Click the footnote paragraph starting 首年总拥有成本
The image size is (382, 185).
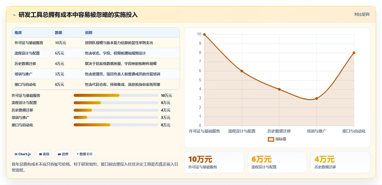point(95,167)
